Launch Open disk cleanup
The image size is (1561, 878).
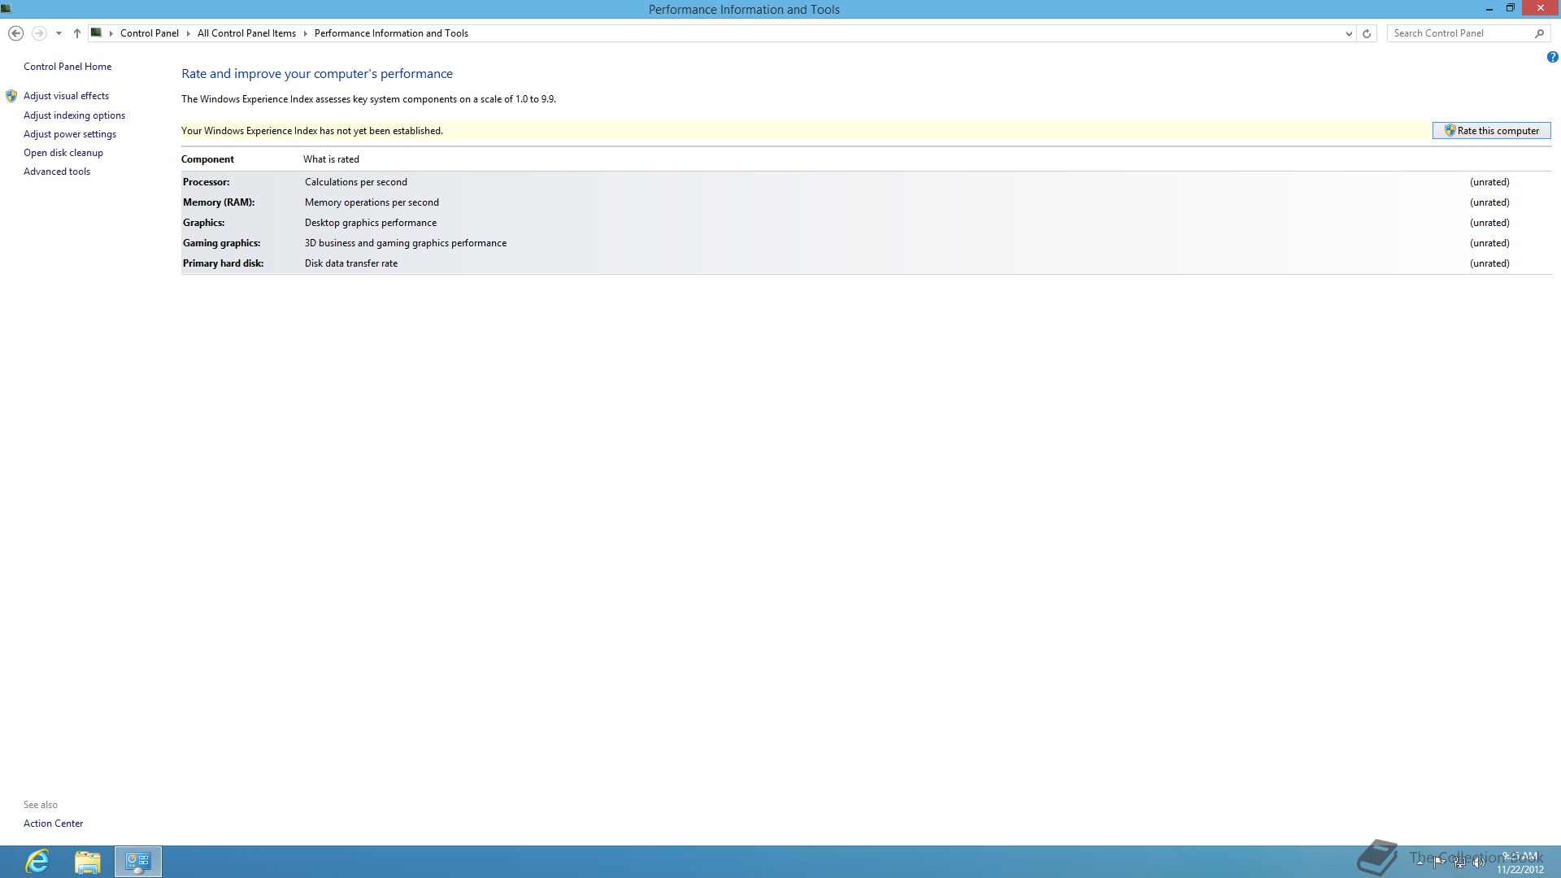(x=63, y=153)
